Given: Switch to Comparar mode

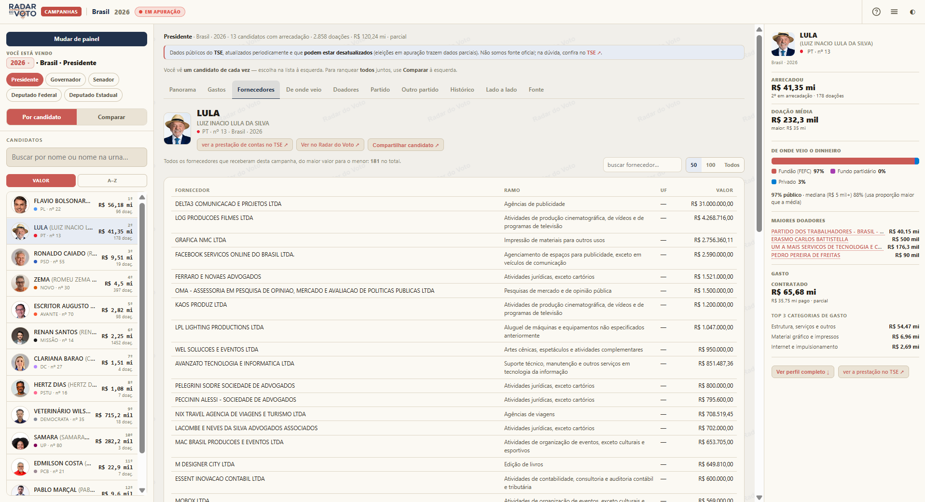Looking at the screenshot, I should coord(111,117).
